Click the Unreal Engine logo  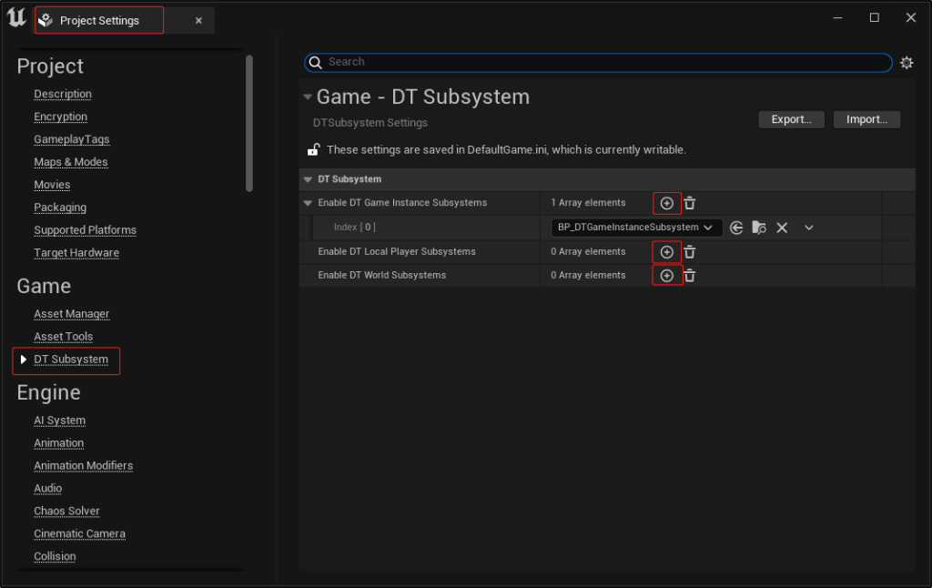[15, 17]
